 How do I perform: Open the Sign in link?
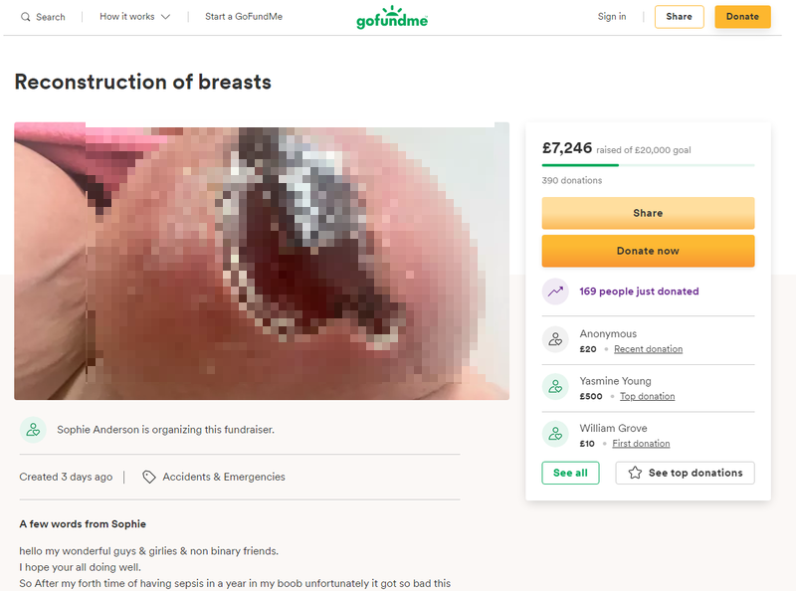tap(612, 17)
